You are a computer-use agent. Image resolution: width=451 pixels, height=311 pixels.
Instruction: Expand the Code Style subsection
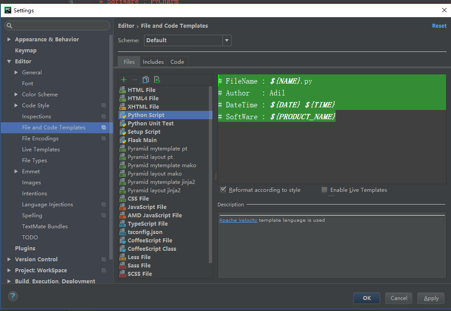coord(16,106)
